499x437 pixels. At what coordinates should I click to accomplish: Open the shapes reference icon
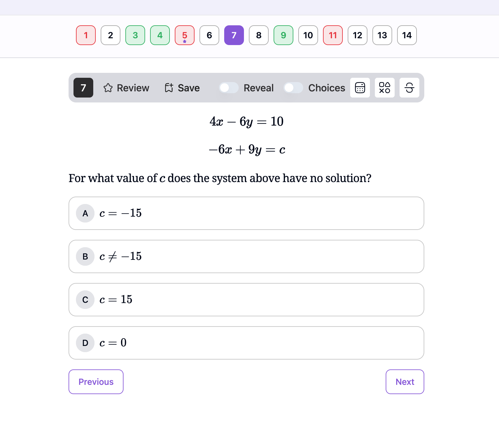coord(384,88)
